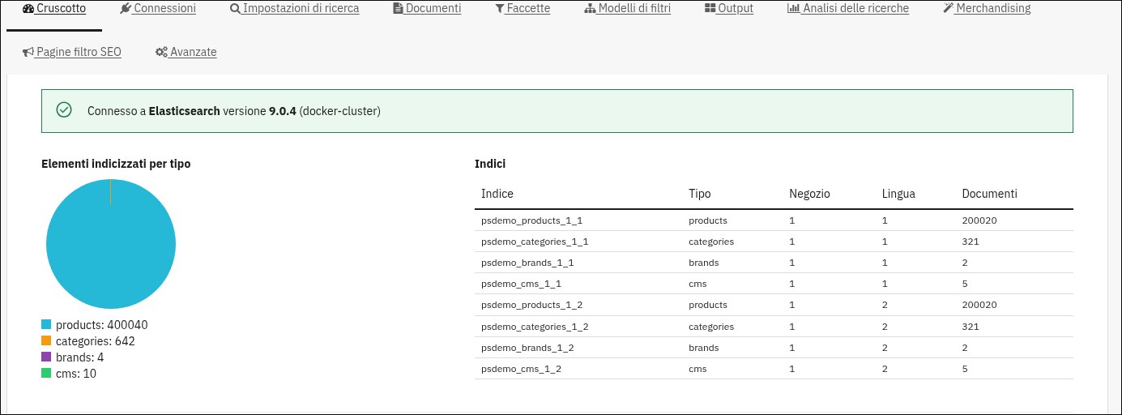Select the psdemo_products_1_1 index row
This screenshot has height=415, width=1122.
(774, 220)
